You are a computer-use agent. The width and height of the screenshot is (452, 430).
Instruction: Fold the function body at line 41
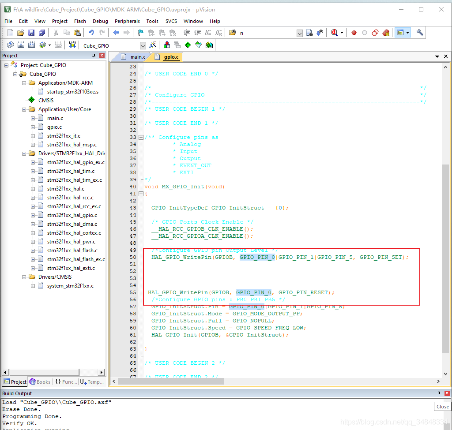tap(141, 194)
